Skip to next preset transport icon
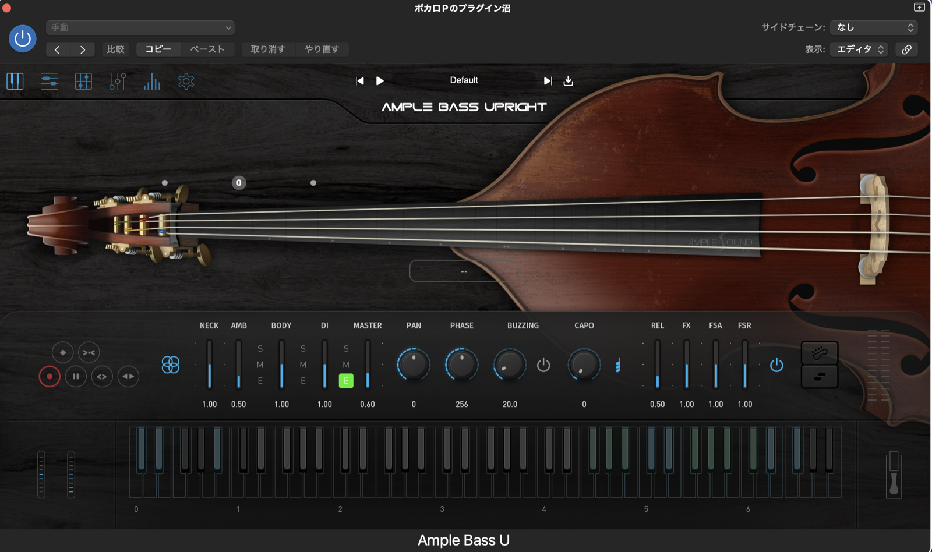This screenshot has height=552, width=932. [548, 81]
